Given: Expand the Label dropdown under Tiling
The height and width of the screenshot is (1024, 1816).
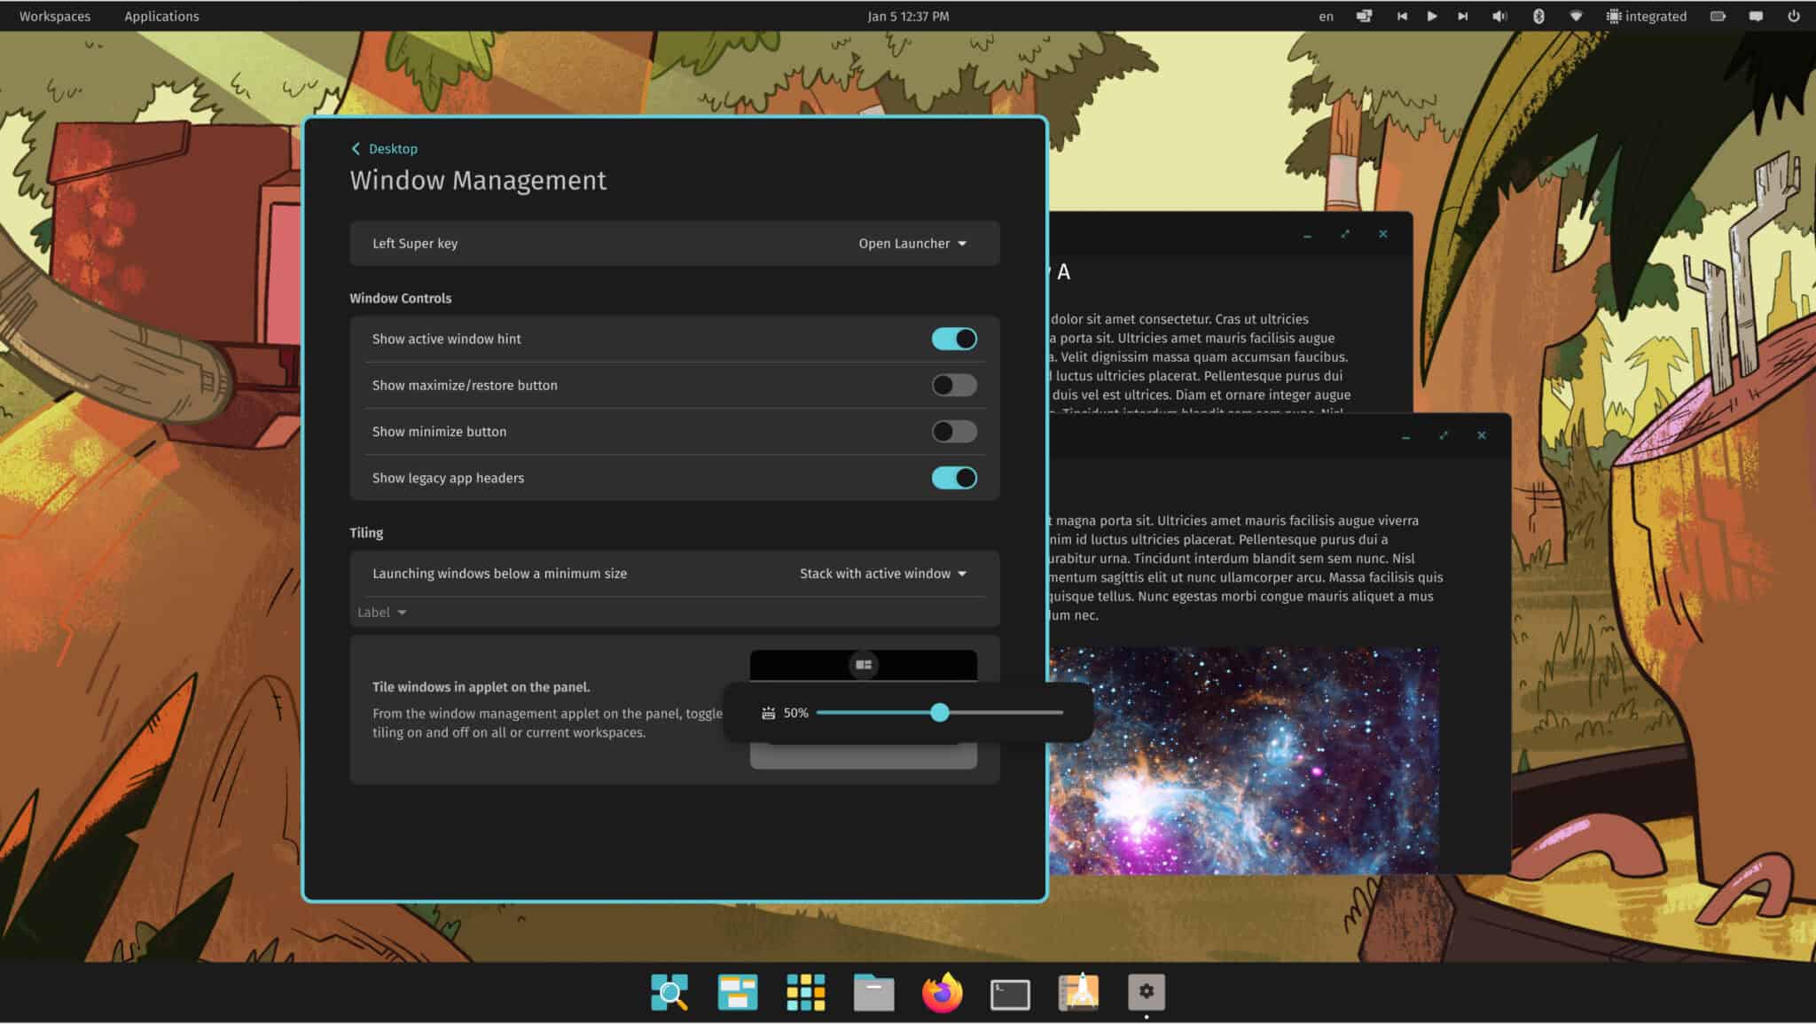Looking at the screenshot, I should [x=380, y=612].
